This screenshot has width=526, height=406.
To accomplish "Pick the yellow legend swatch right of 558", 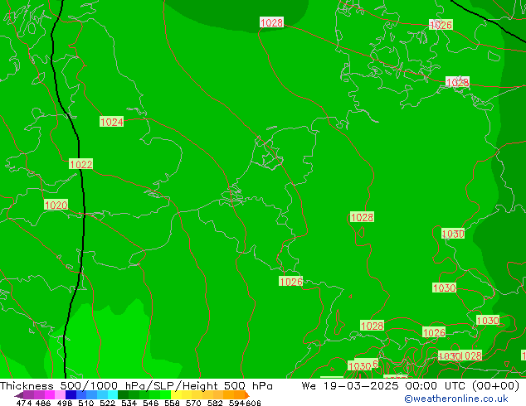I will click(x=176, y=394).
